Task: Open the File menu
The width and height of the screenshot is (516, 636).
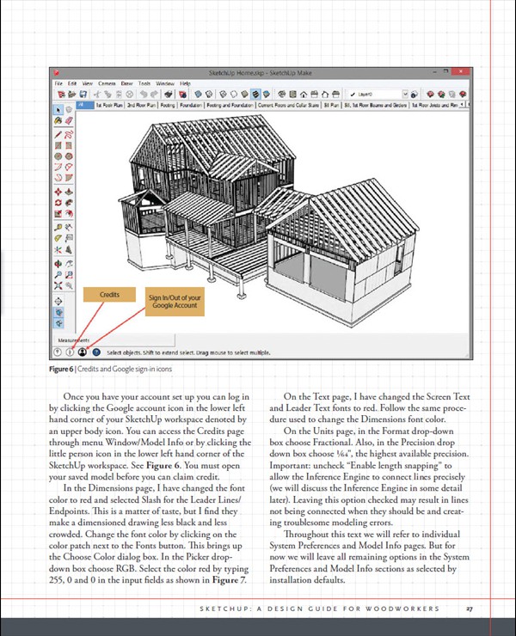Action: (x=58, y=83)
